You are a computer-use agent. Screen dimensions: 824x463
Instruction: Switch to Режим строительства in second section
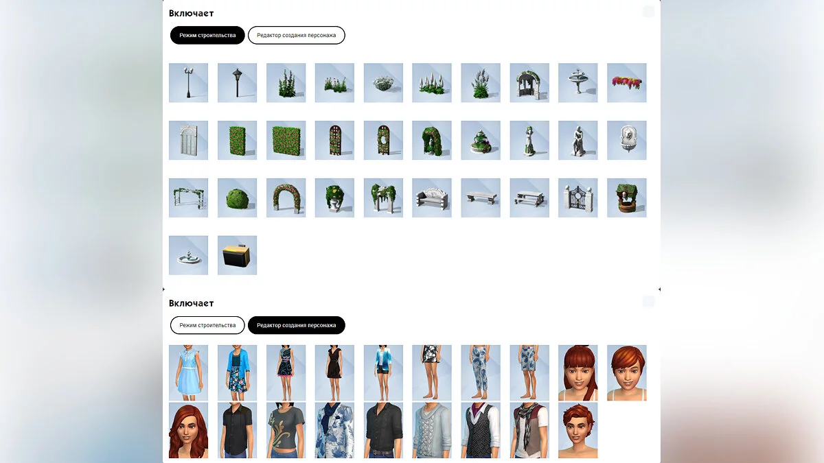(207, 325)
